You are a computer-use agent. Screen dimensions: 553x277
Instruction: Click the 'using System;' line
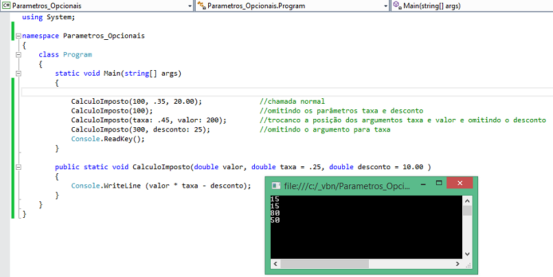49,17
